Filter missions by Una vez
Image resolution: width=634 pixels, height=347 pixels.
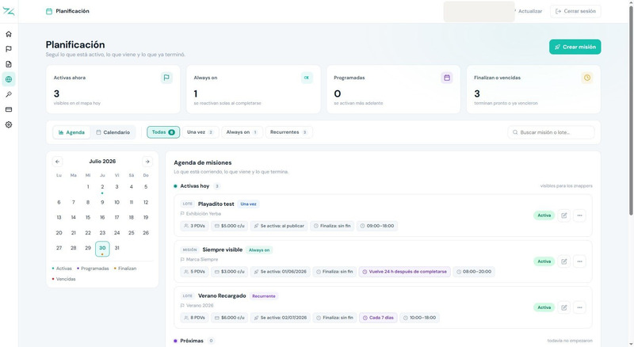click(201, 132)
